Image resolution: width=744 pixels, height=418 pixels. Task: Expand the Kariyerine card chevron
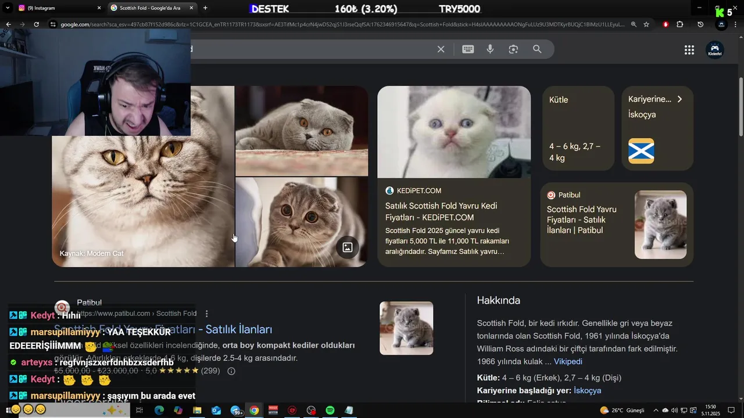tap(679, 99)
